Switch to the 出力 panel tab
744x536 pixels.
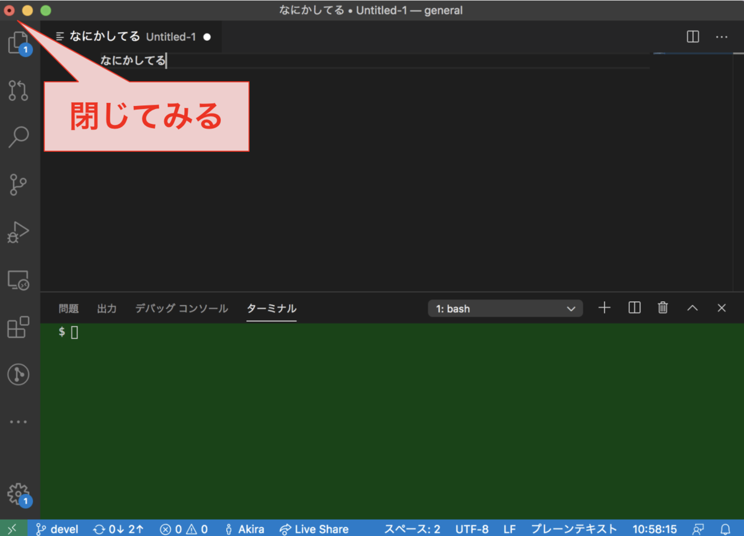pyautogui.click(x=107, y=309)
